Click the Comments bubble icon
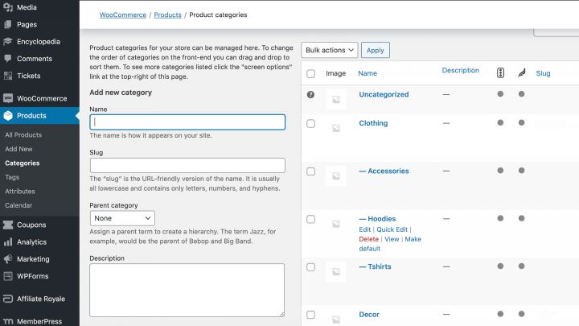Image resolution: width=579 pixels, height=326 pixels. tap(8, 59)
